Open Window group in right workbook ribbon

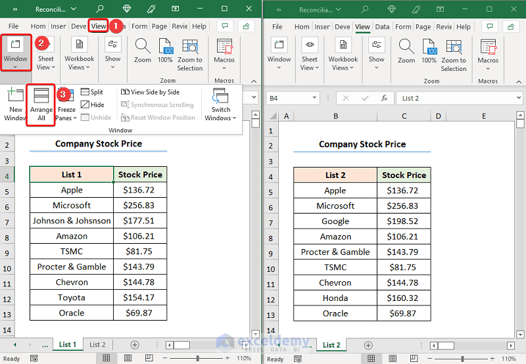pyautogui.click(x=279, y=54)
